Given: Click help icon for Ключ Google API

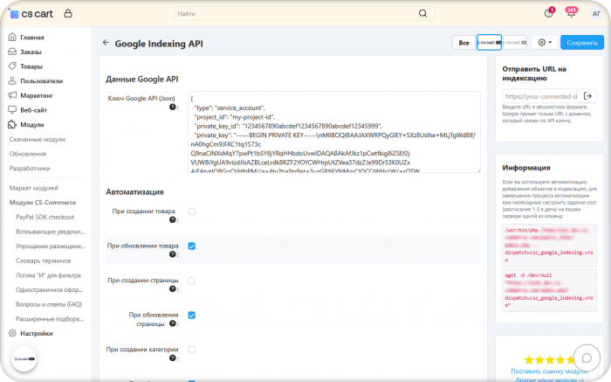Looking at the screenshot, I should pyautogui.click(x=172, y=107).
